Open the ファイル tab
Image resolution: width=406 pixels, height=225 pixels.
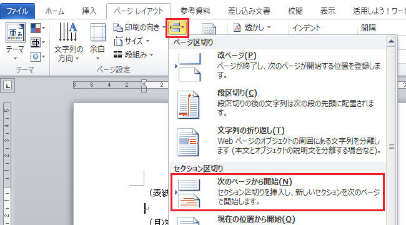coord(17,11)
